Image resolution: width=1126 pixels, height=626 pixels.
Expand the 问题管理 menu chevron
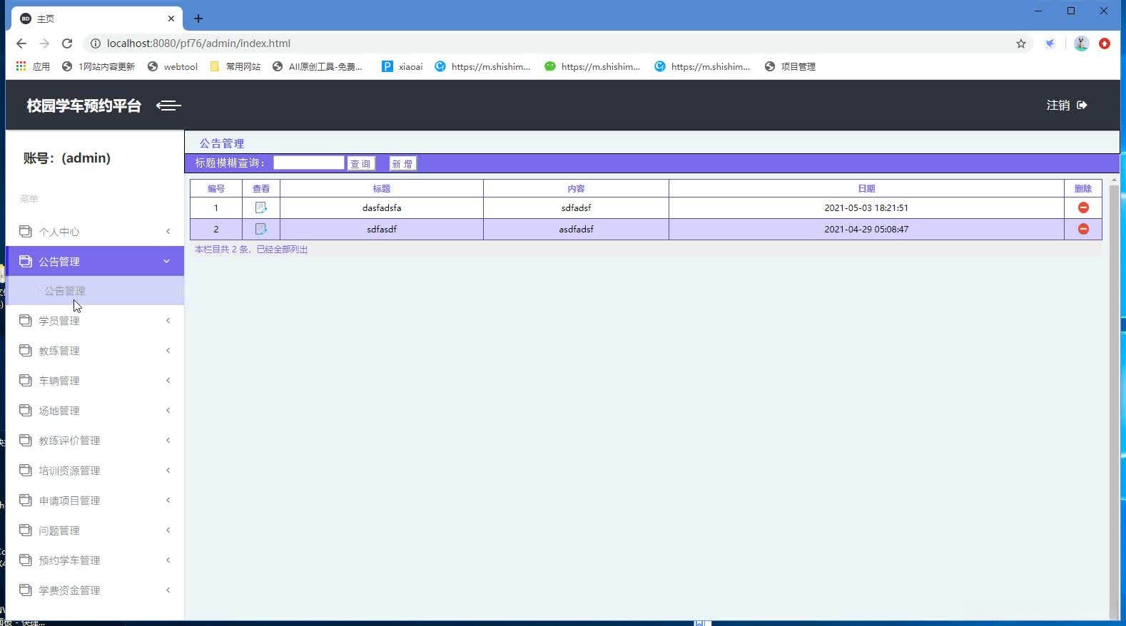coord(168,530)
